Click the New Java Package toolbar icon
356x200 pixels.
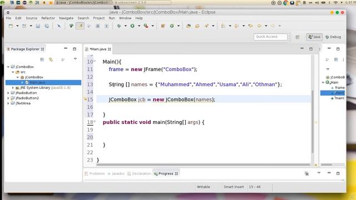coord(163,26)
